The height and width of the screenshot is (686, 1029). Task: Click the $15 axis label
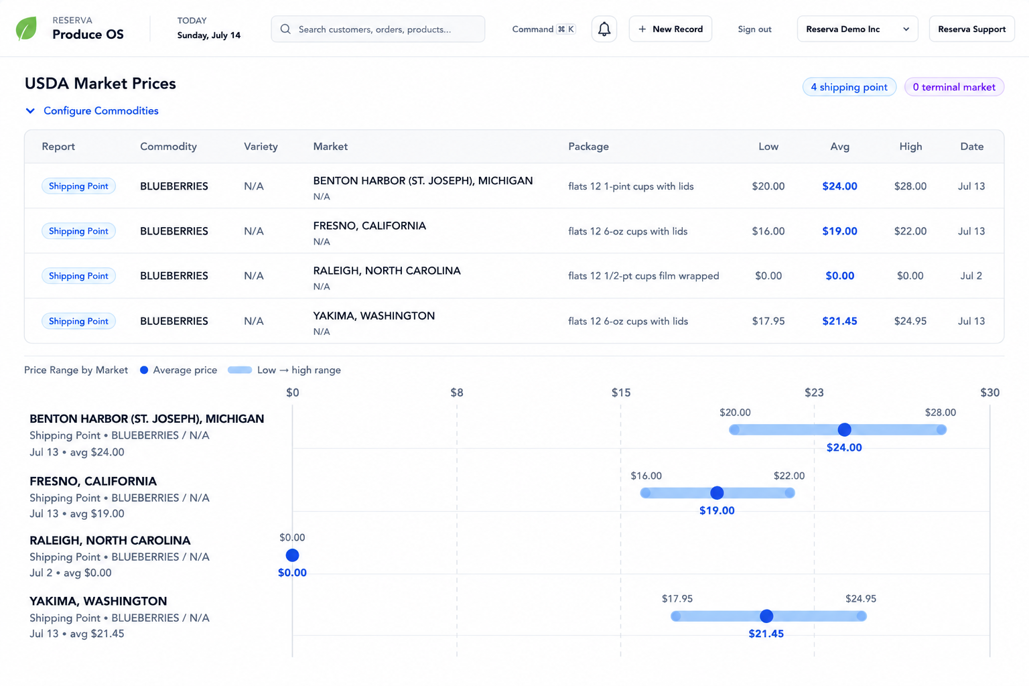point(620,393)
